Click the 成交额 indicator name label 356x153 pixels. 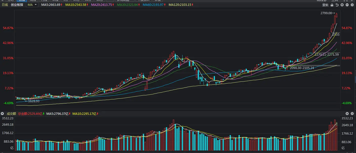point(11,114)
